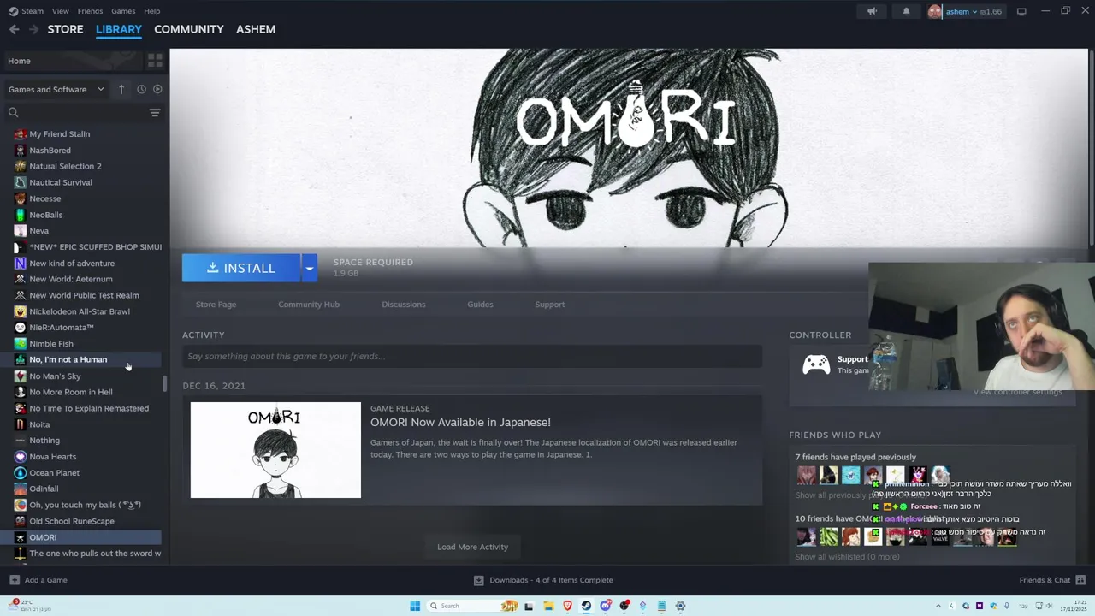
Task: Click Discord icon in taskbar
Action: coord(606,606)
